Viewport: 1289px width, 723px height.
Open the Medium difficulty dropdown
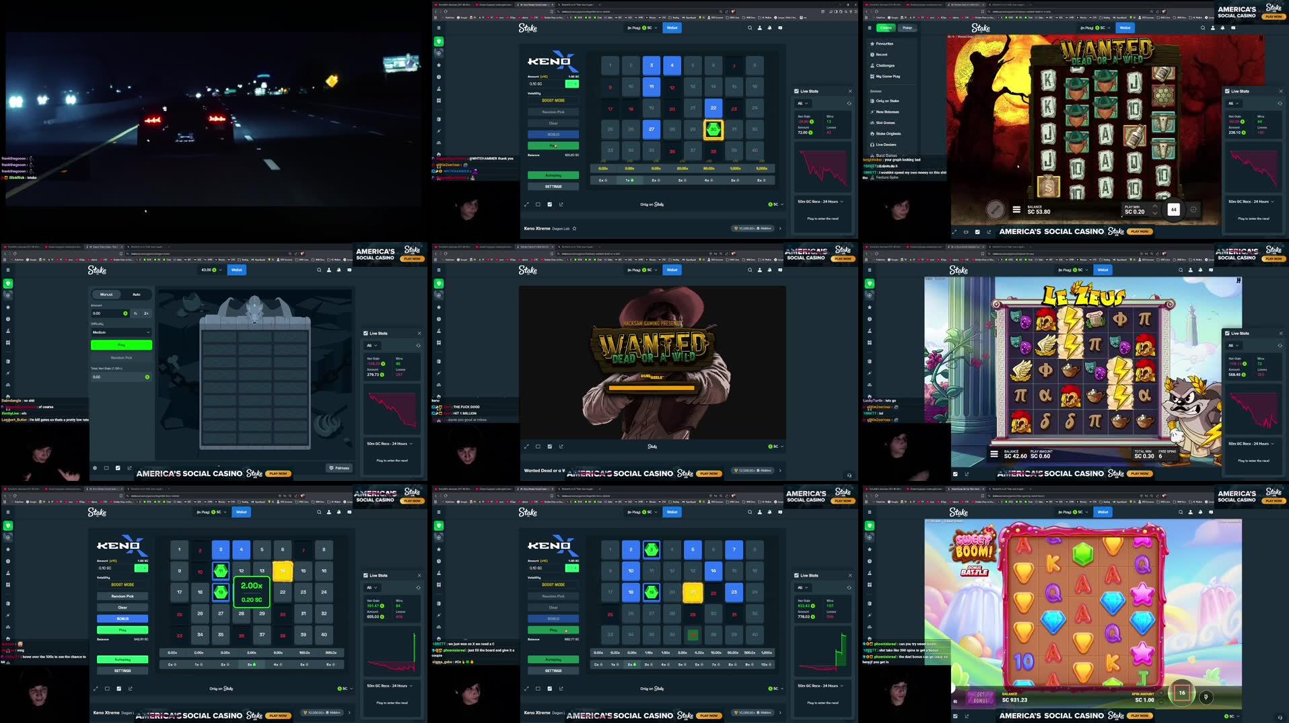(x=121, y=332)
